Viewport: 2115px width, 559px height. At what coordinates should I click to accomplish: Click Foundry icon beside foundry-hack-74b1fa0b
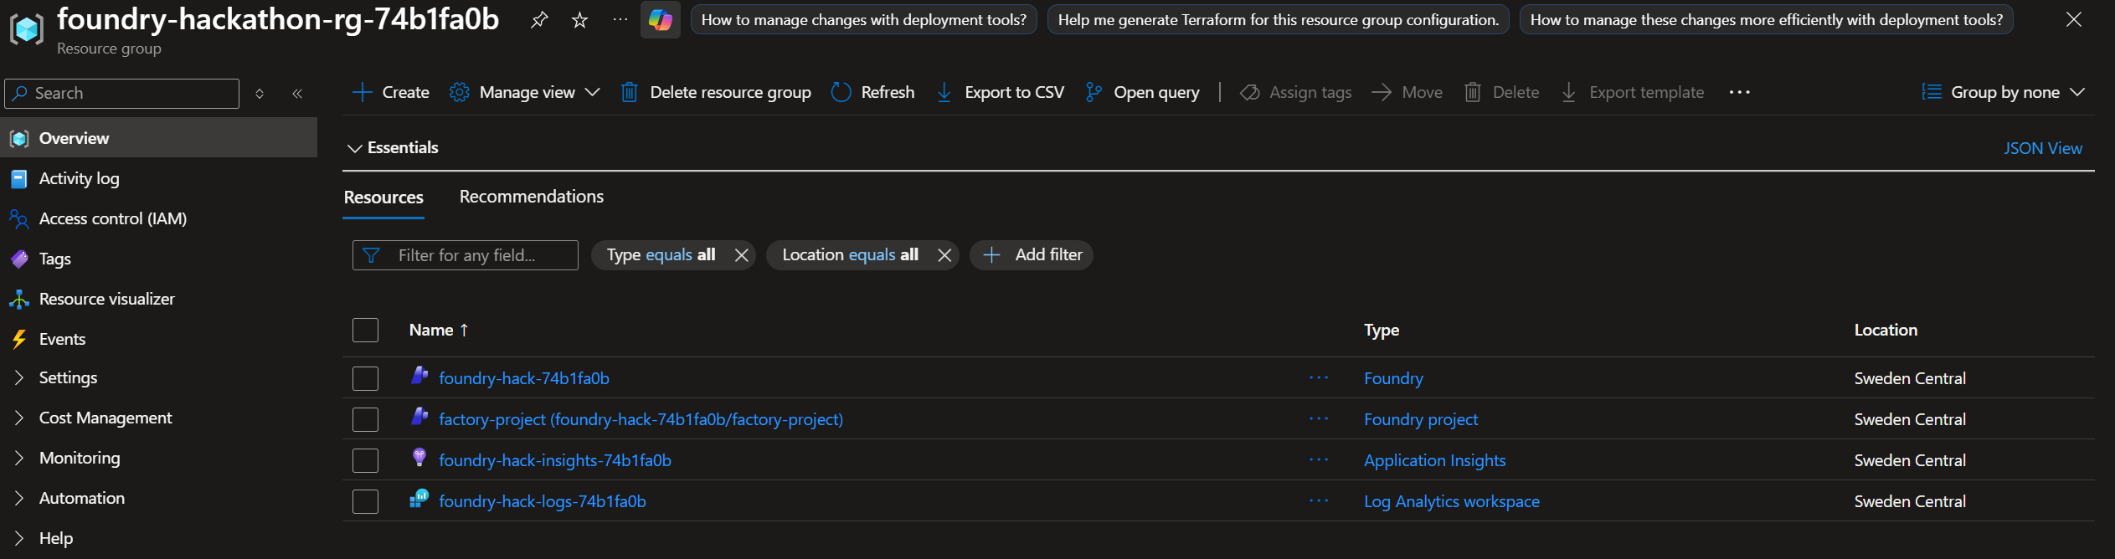(x=419, y=375)
